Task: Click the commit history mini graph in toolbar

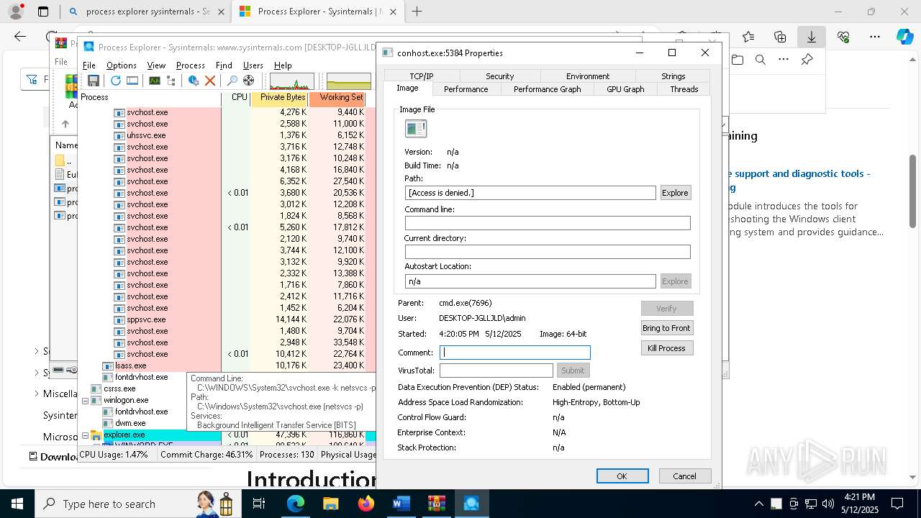Action: pos(349,81)
